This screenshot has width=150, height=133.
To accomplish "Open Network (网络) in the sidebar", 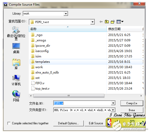I will click(16, 96).
